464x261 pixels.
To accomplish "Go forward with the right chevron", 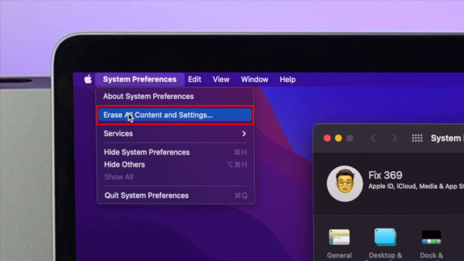I will (x=394, y=138).
